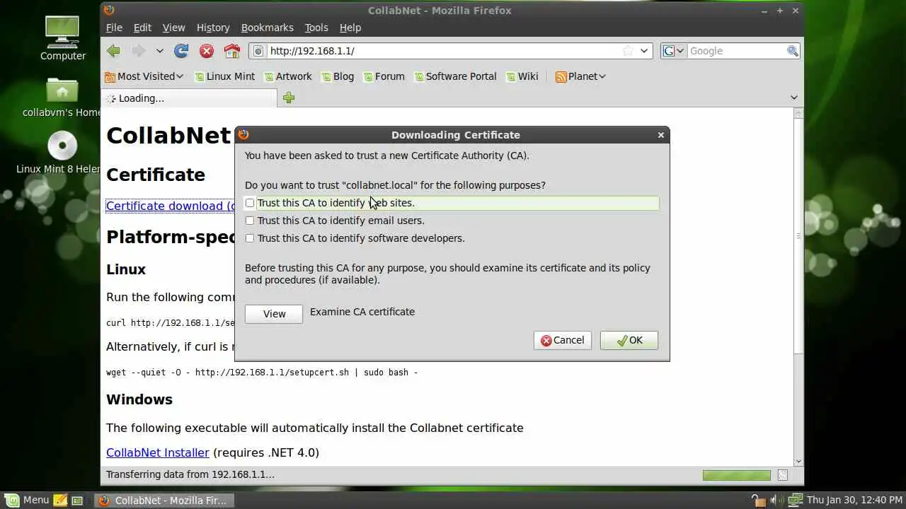The height and width of the screenshot is (509, 906).
Task: Confirm the dialog with OK
Action: (629, 340)
